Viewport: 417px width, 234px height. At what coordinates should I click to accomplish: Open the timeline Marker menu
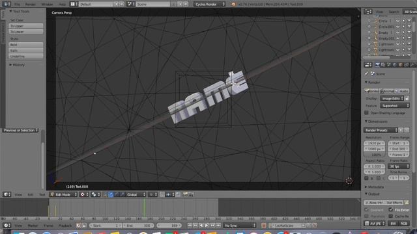(33, 226)
